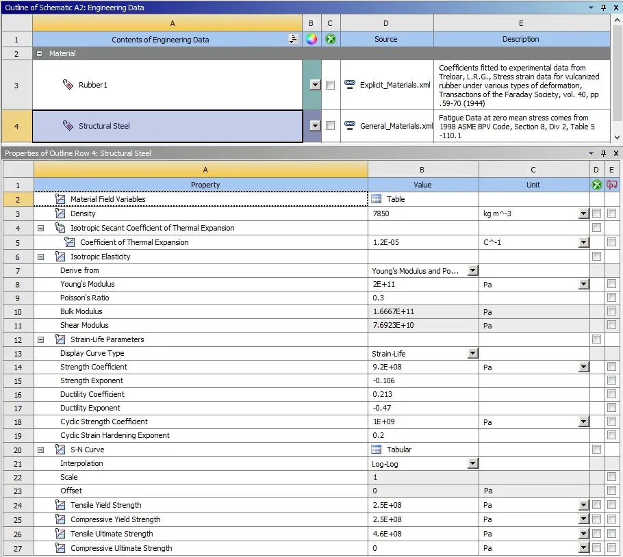Open the Derive from dropdown
The image size is (623, 557).
point(472,270)
